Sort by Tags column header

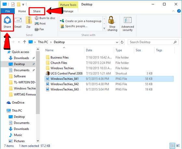[x=159, y=50]
